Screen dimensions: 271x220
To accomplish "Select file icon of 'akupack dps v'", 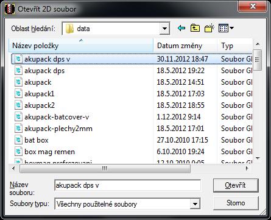I will click(x=18, y=59).
